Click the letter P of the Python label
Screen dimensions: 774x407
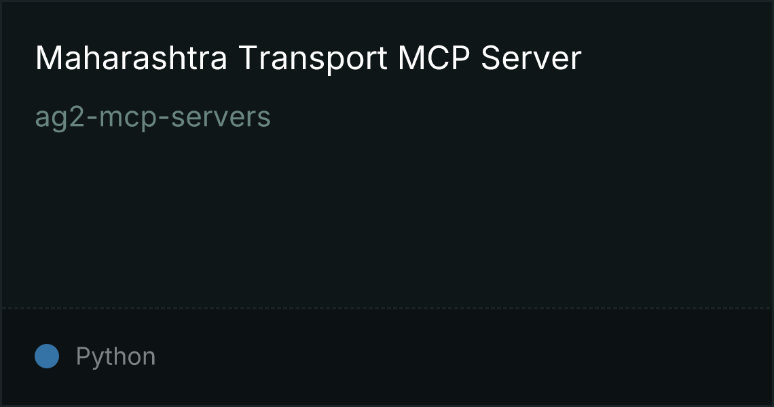[x=83, y=355]
